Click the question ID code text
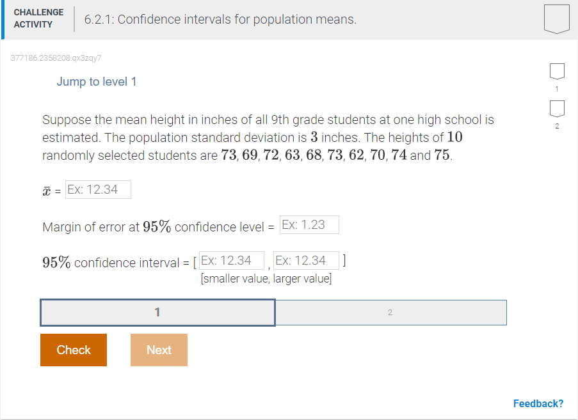578x420 pixels. point(56,58)
